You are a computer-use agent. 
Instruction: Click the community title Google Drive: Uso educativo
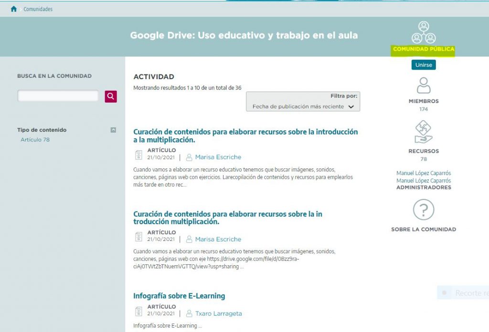click(244, 35)
